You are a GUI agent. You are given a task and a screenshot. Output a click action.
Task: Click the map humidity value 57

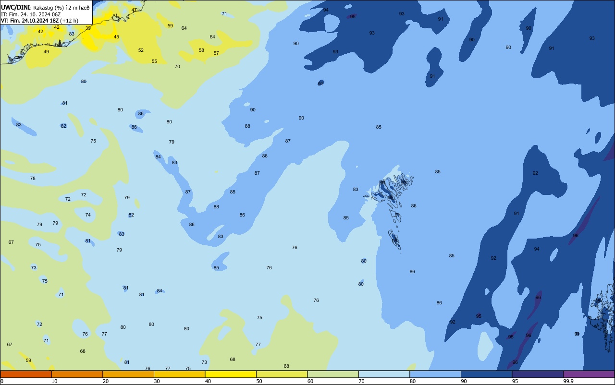click(216, 53)
